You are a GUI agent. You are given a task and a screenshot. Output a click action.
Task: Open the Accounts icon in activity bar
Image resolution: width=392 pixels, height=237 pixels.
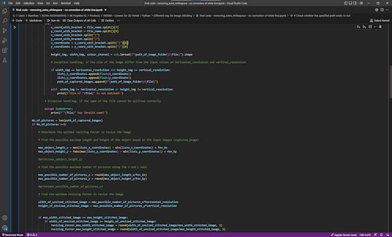tap(5, 218)
